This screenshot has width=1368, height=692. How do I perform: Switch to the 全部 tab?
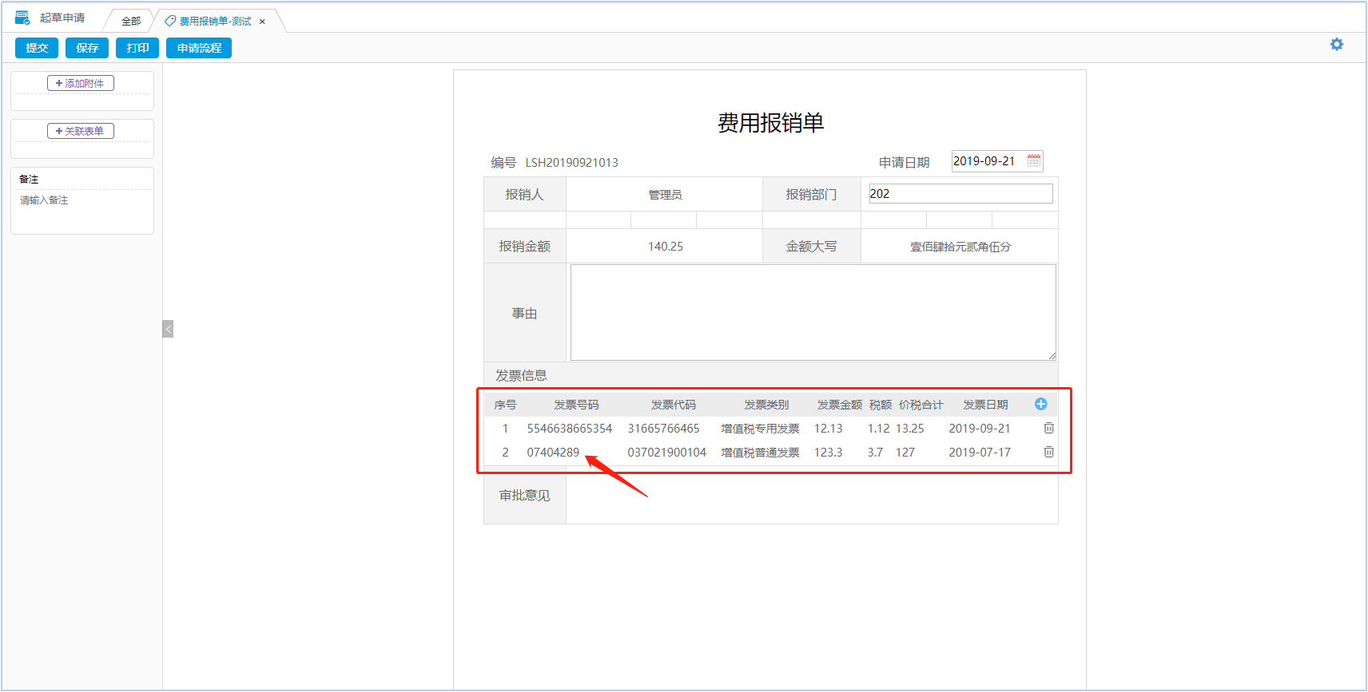131,22
